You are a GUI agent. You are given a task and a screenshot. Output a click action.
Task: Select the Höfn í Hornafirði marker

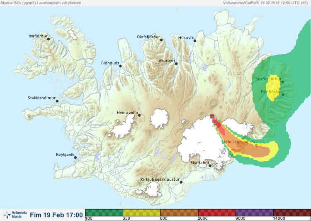point(256,145)
